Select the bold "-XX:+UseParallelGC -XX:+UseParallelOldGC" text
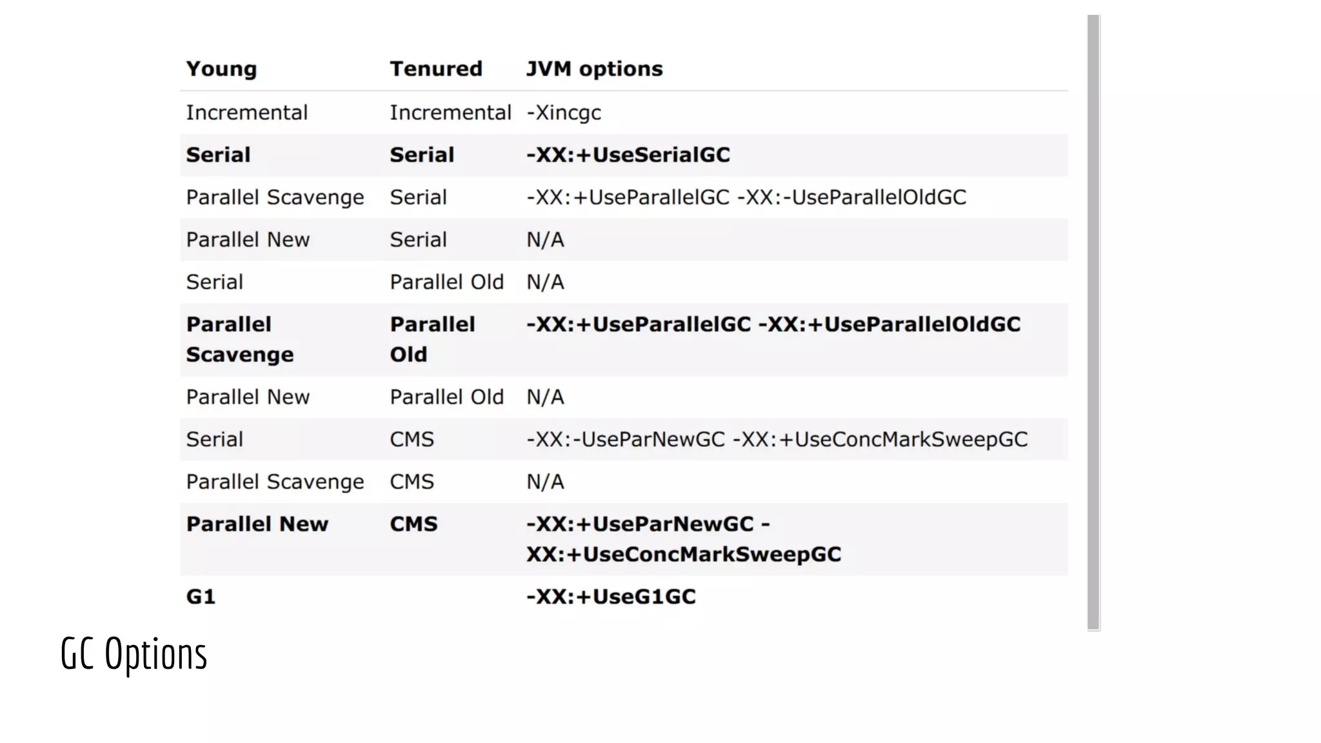This screenshot has height=743, width=1321. tap(773, 324)
